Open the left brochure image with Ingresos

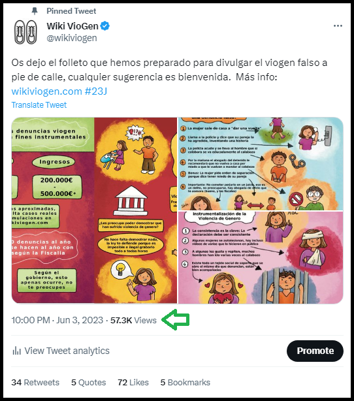[x=94, y=210]
